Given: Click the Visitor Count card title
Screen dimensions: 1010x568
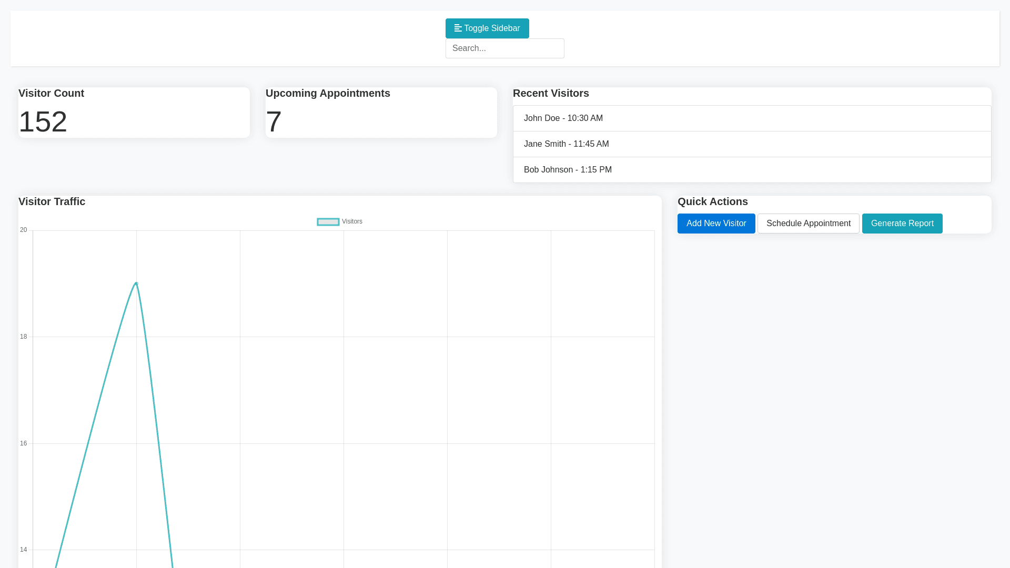Looking at the screenshot, I should [51, 94].
